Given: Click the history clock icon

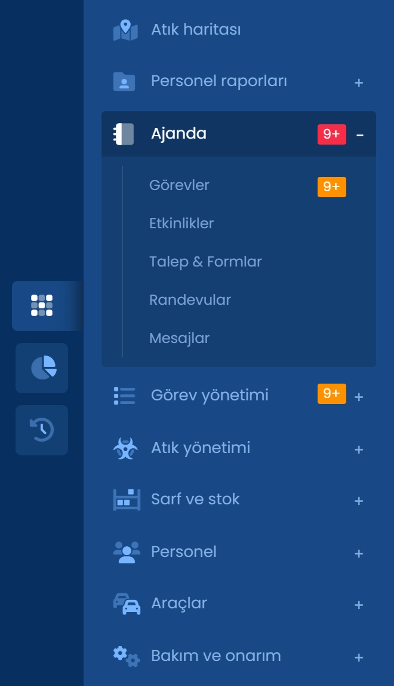Looking at the screenshot, I should tap(42, 430).
